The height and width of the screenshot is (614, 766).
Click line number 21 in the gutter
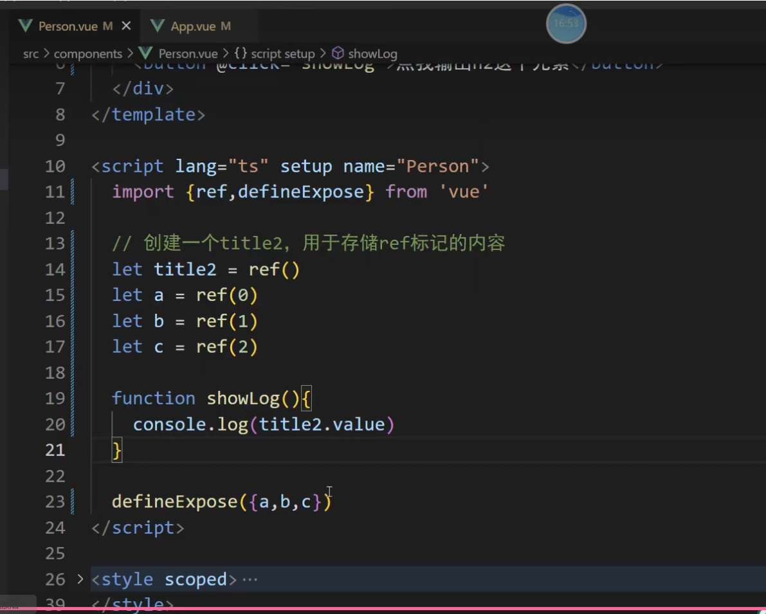tap(55, 450)
